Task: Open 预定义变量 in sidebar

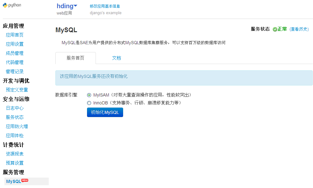Action: pyautogui.click(x=17, y=90)
